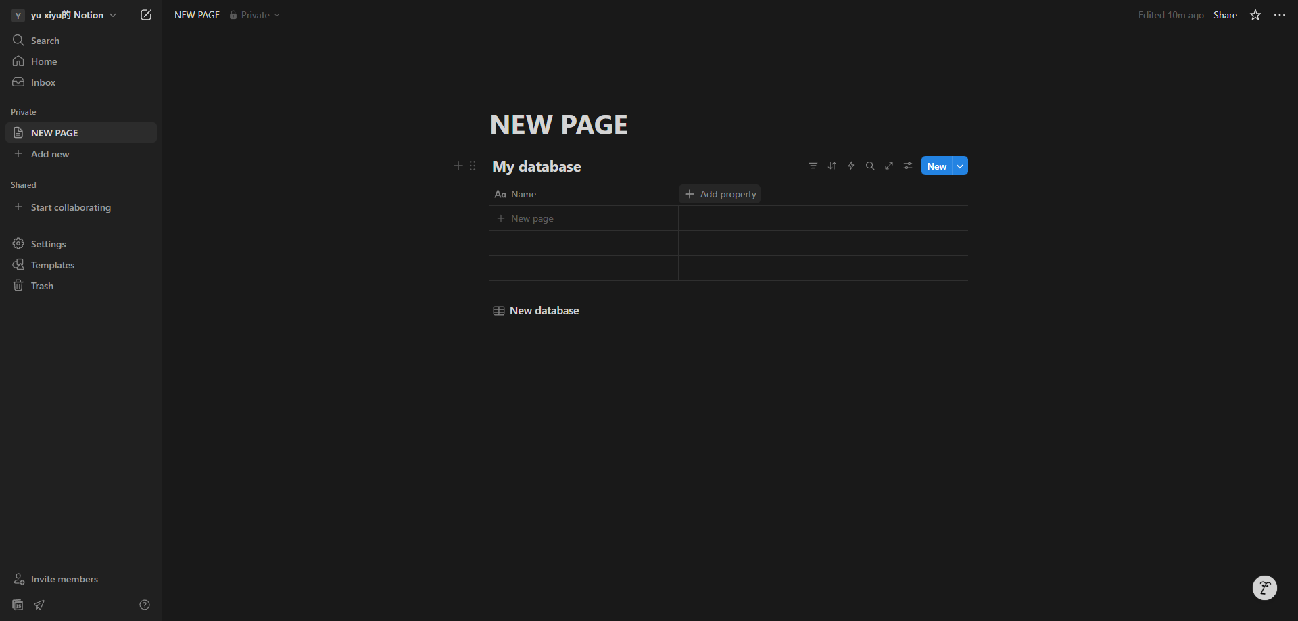Click the Share button

click(x=1225, y=15)
